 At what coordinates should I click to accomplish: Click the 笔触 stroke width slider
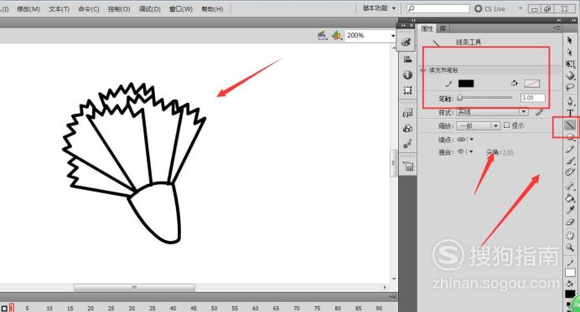[485, 98]
